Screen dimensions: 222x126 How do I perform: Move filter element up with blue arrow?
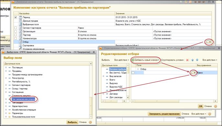click(193, 60)
